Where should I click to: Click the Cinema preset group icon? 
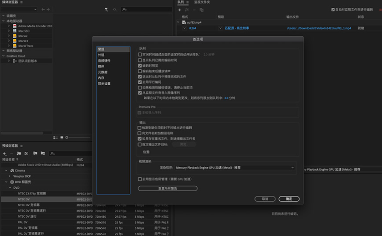[12, 170]
